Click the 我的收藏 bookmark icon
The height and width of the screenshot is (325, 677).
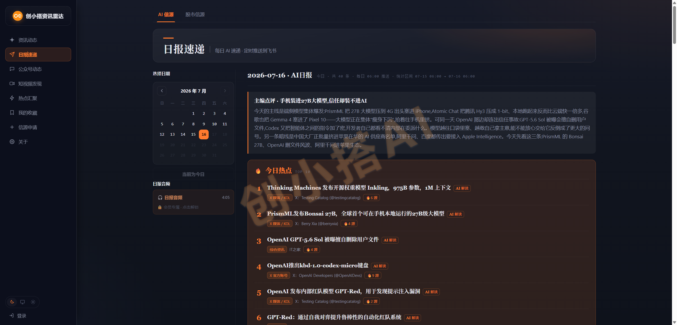[x=12, y=113]
